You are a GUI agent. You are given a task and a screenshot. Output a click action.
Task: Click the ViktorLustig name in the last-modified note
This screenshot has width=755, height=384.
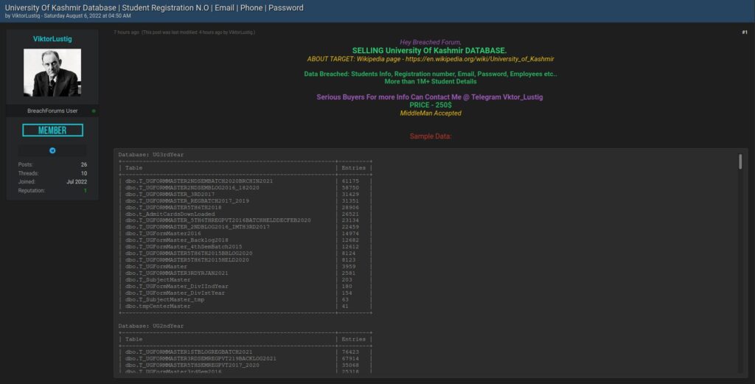coord(241,32)
